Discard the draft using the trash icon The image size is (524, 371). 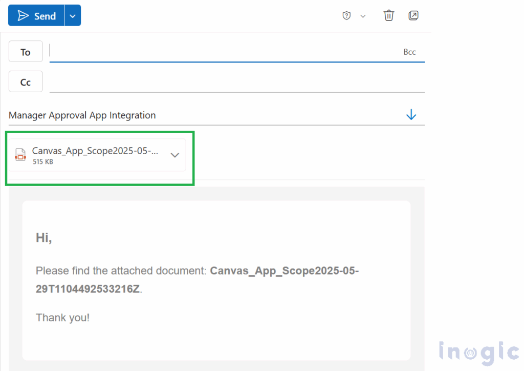click(x=388, y=15)
